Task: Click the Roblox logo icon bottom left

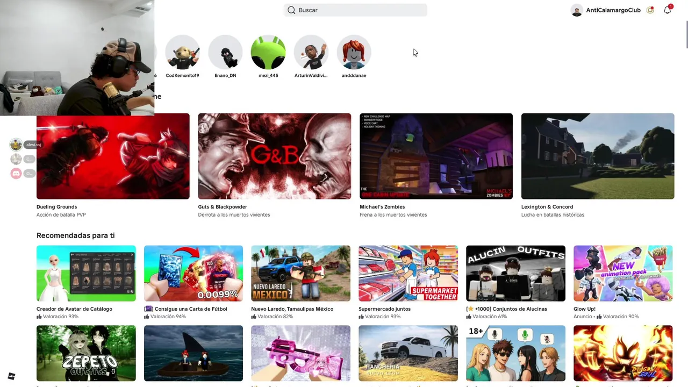Action: tap(11, 376)
